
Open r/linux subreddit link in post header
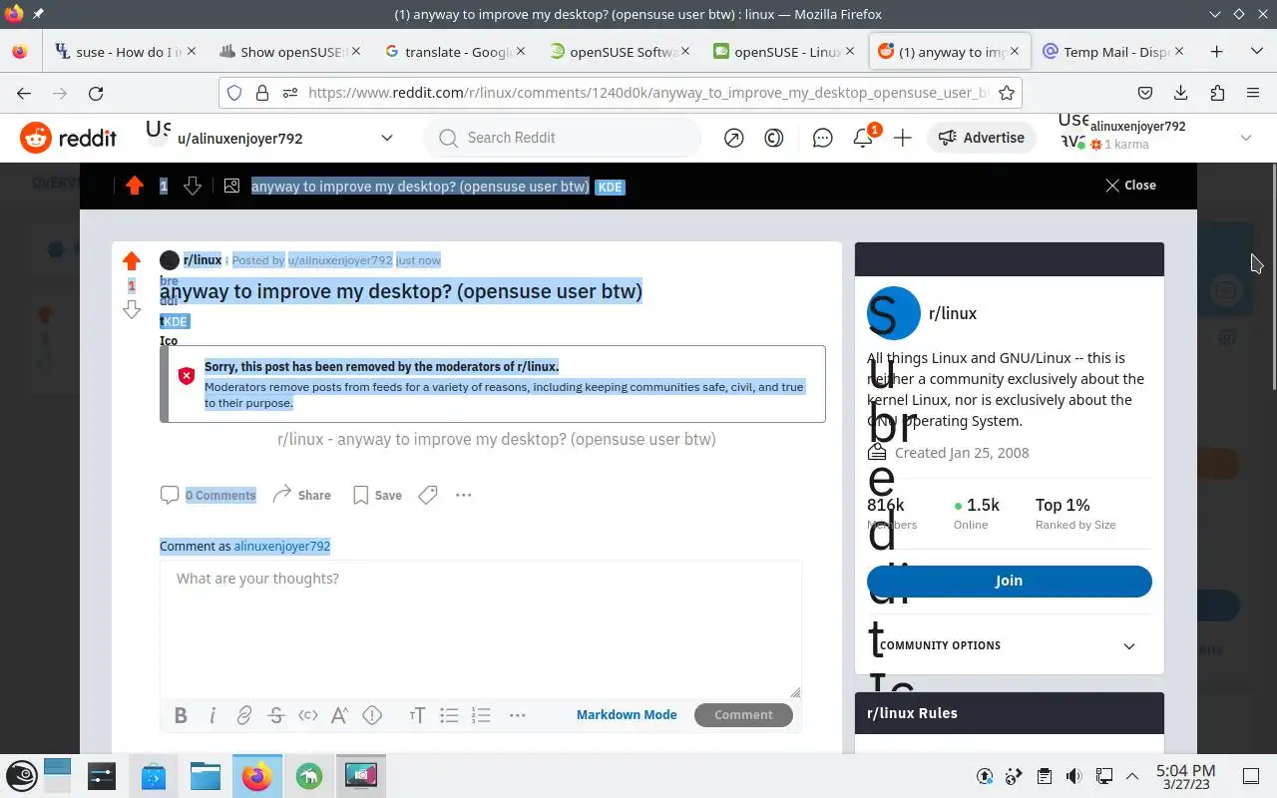click(x=203, y=260)
